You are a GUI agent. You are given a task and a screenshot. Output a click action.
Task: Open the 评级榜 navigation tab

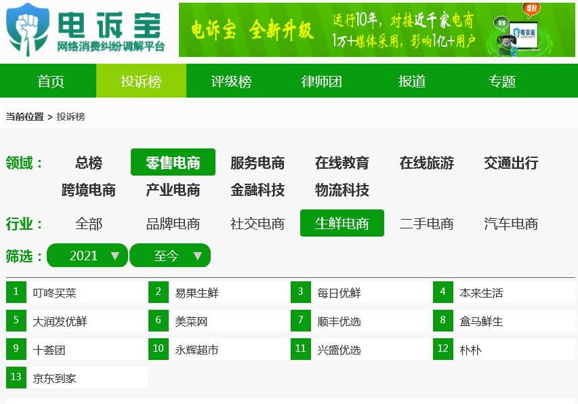coord(231,81)
